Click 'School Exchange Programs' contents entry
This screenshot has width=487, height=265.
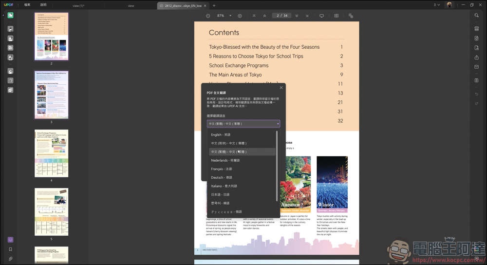pyautogui.click(x=239, y=66)
